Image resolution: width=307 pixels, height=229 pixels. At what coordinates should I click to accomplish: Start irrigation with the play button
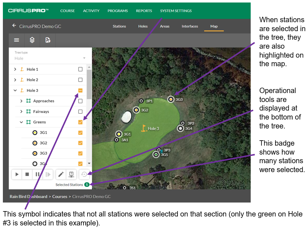click(17, 174)
